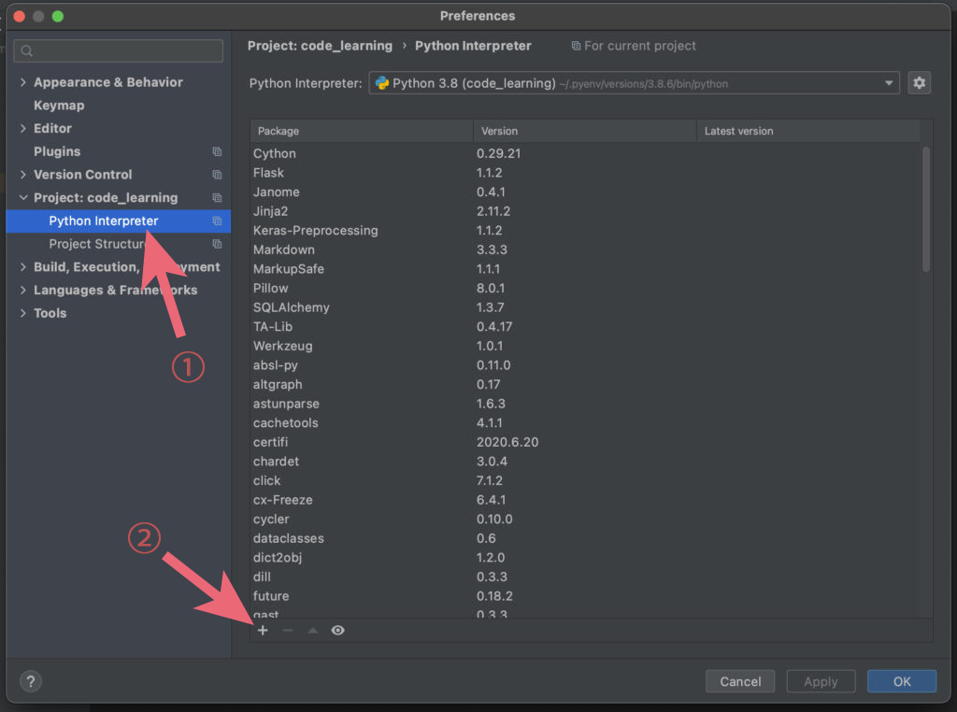This screenshot has width=957, height=712.
Task: Expand the Build, Execution, Deployment section
Action: coord(23,267)
